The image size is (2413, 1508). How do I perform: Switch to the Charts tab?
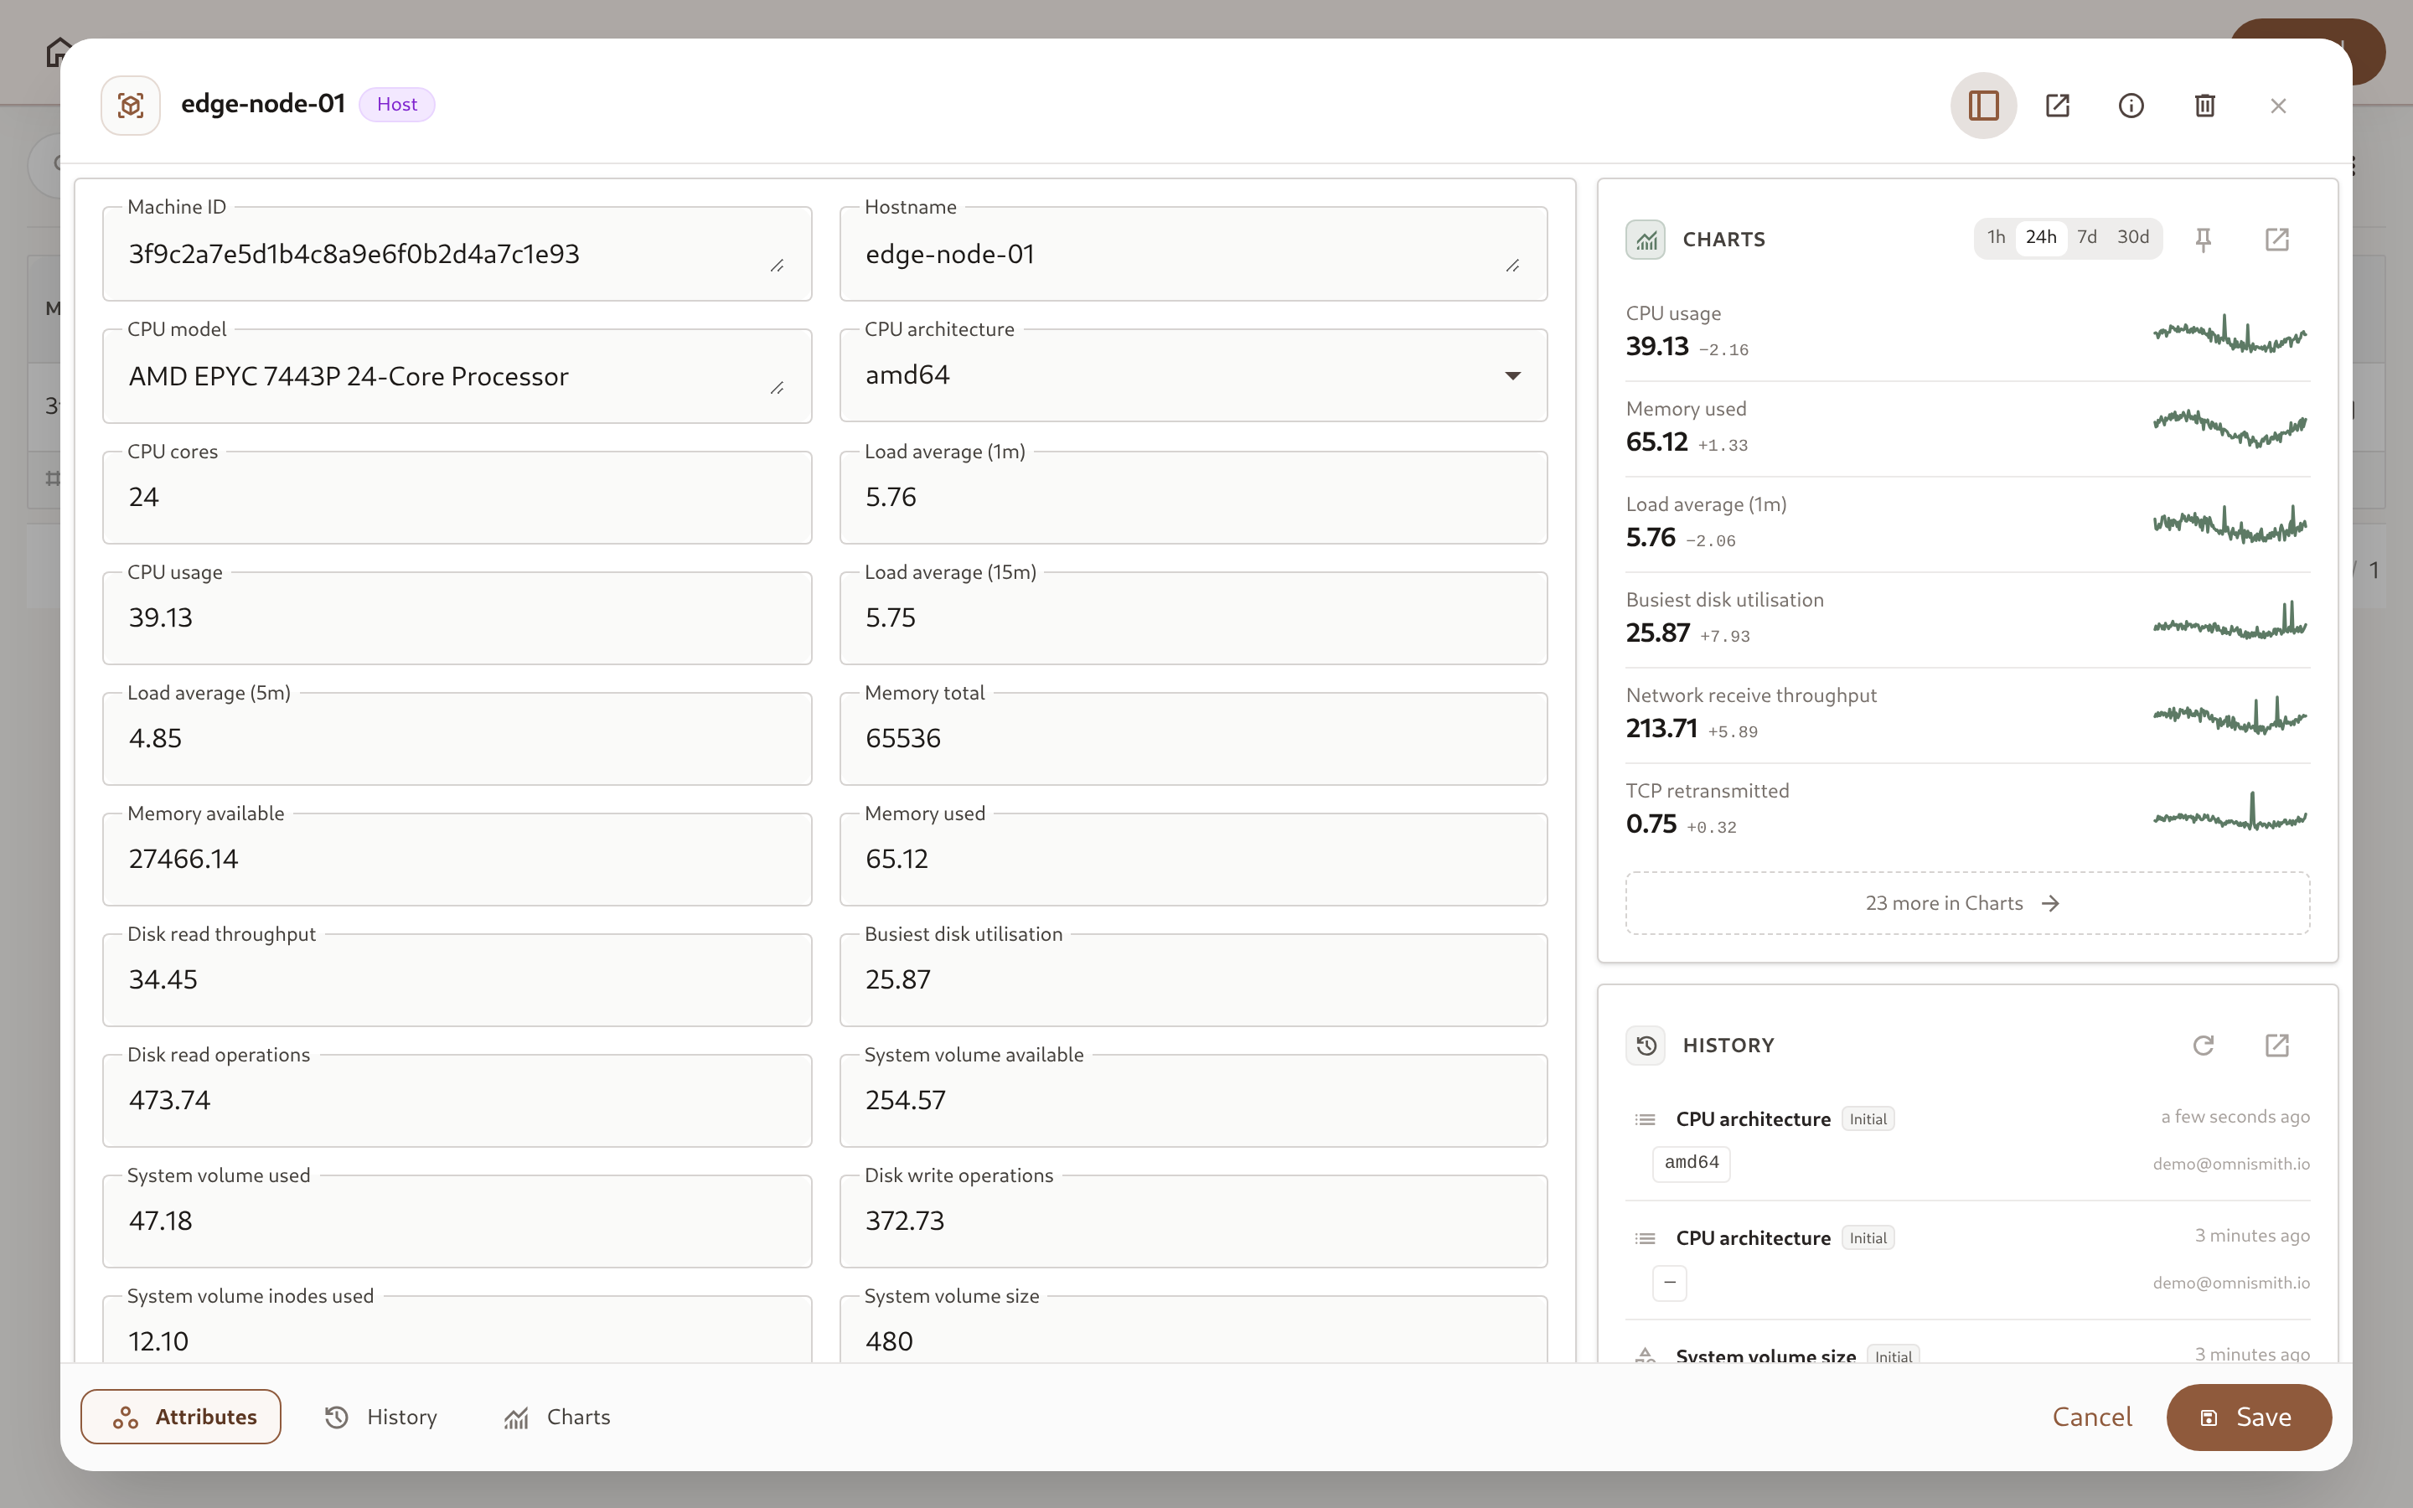click(x=557, y=1416)
